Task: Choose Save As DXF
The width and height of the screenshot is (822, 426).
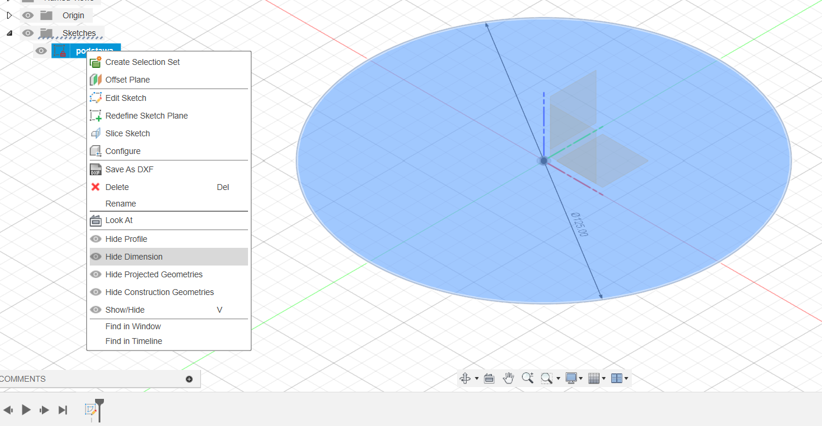Action: pyautogui.click(x=169, y=169)
